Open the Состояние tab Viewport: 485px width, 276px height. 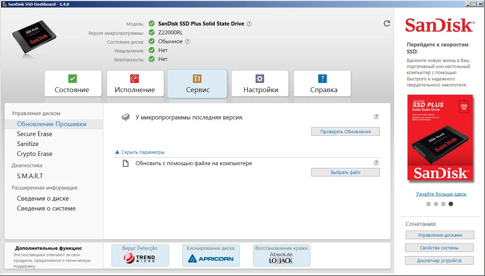(73, 84)
